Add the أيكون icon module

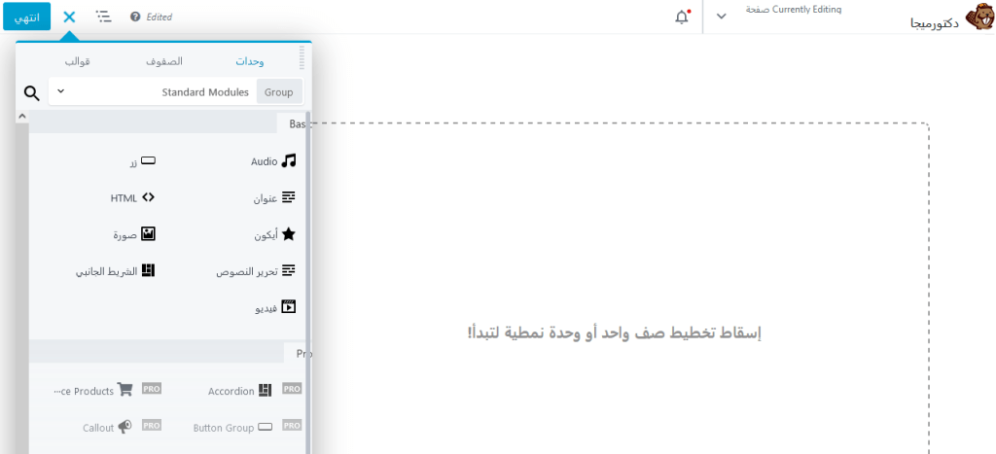pos(274,234)
